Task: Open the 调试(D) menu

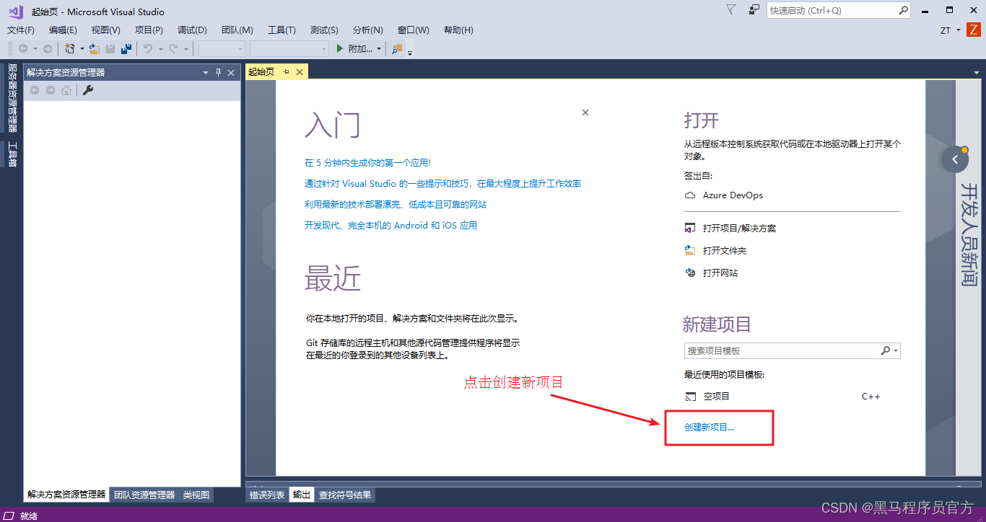Action: coord(191,30)
